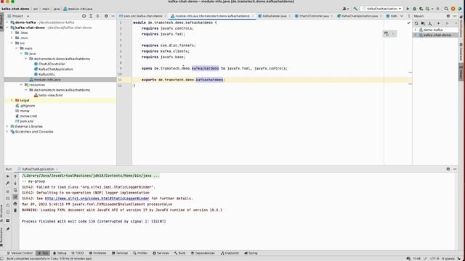The height and width of the screenshot is (261, 465).
Task: Expand all icon in Project panel header
Action: pos(91,16)
